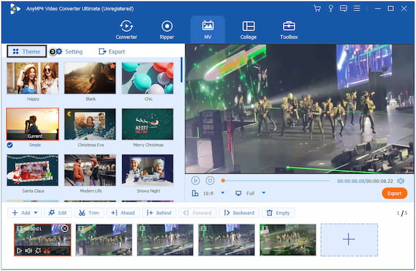Click the preview progress slider
The width and height of the screenshot is (416, 271).
click(x=276, y=181)
